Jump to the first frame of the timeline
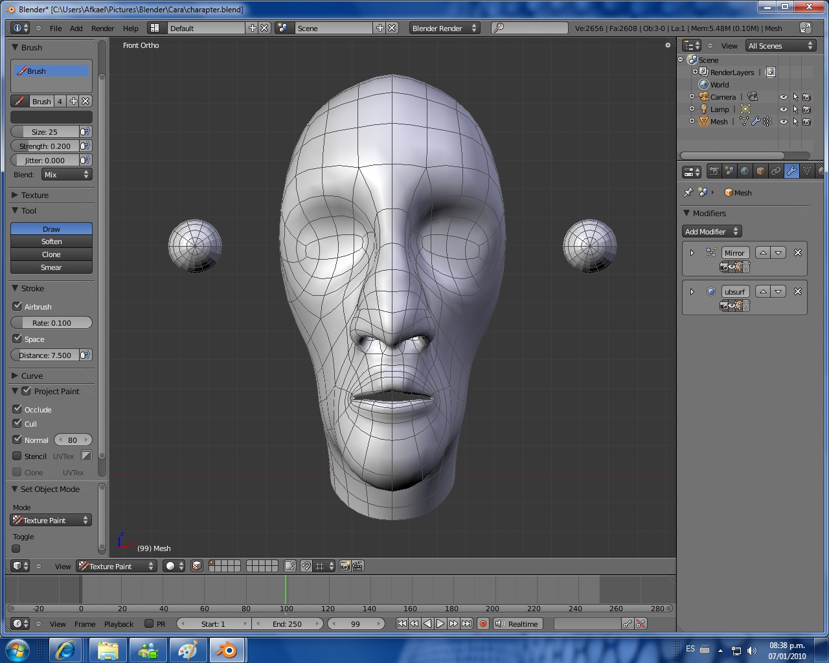This screenshot has height=663, width=829. tap(402, 624)
